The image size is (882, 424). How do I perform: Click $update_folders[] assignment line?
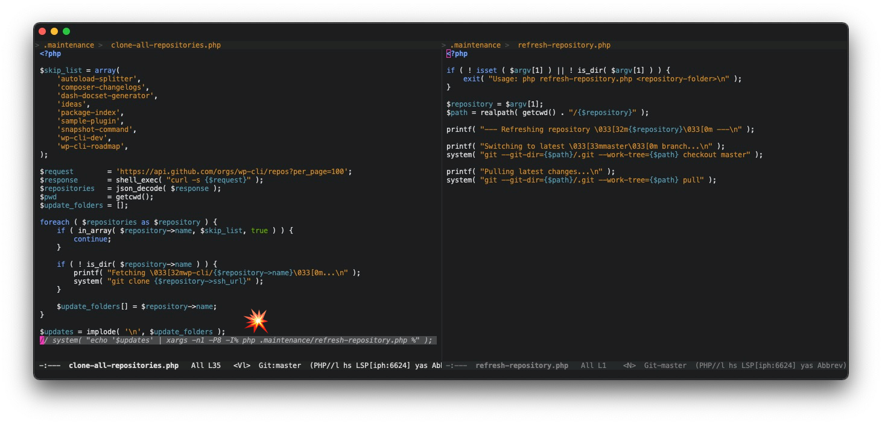(x=137, y=307)
